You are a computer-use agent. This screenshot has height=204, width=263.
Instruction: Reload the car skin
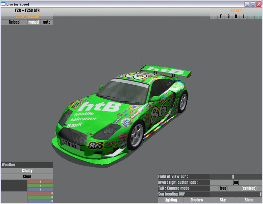[x=14, y=22]
